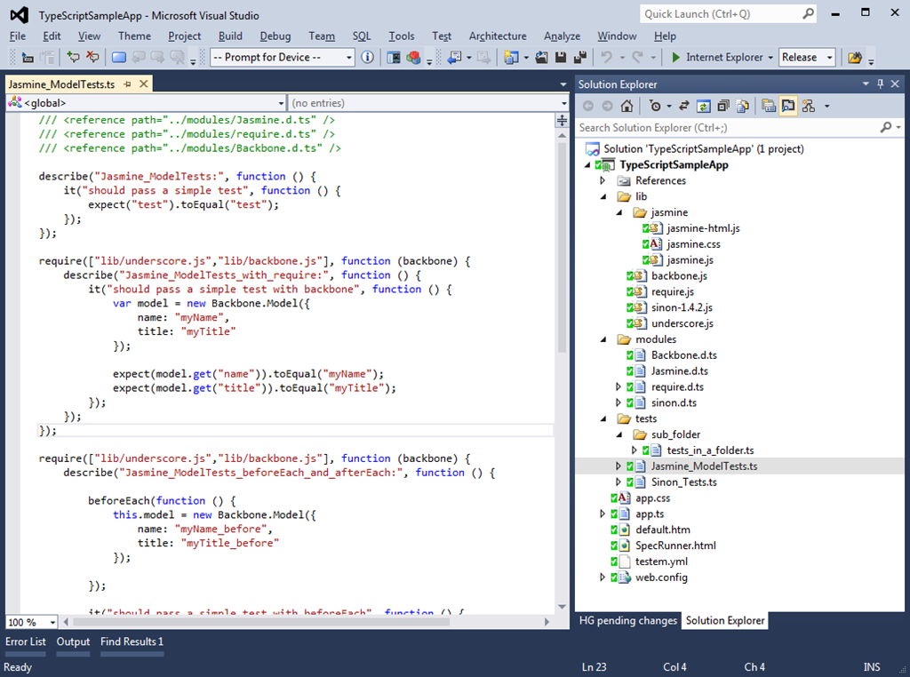This screenshot has width=910, height=677.
Task: Click the Undo icon on the toolbar
Action: pyautogui.click(x=605, y=57)
